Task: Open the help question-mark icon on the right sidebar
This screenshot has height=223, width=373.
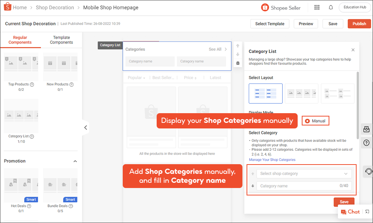Action: click(366, 143)
